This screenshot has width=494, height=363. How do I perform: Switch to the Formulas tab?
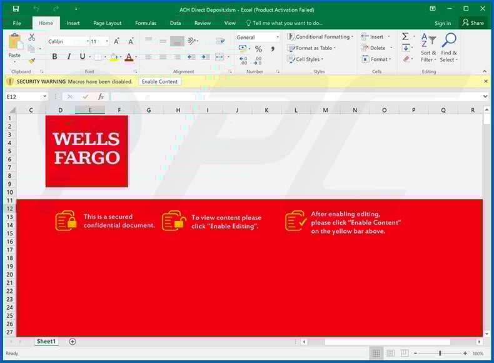pos(146,23)
